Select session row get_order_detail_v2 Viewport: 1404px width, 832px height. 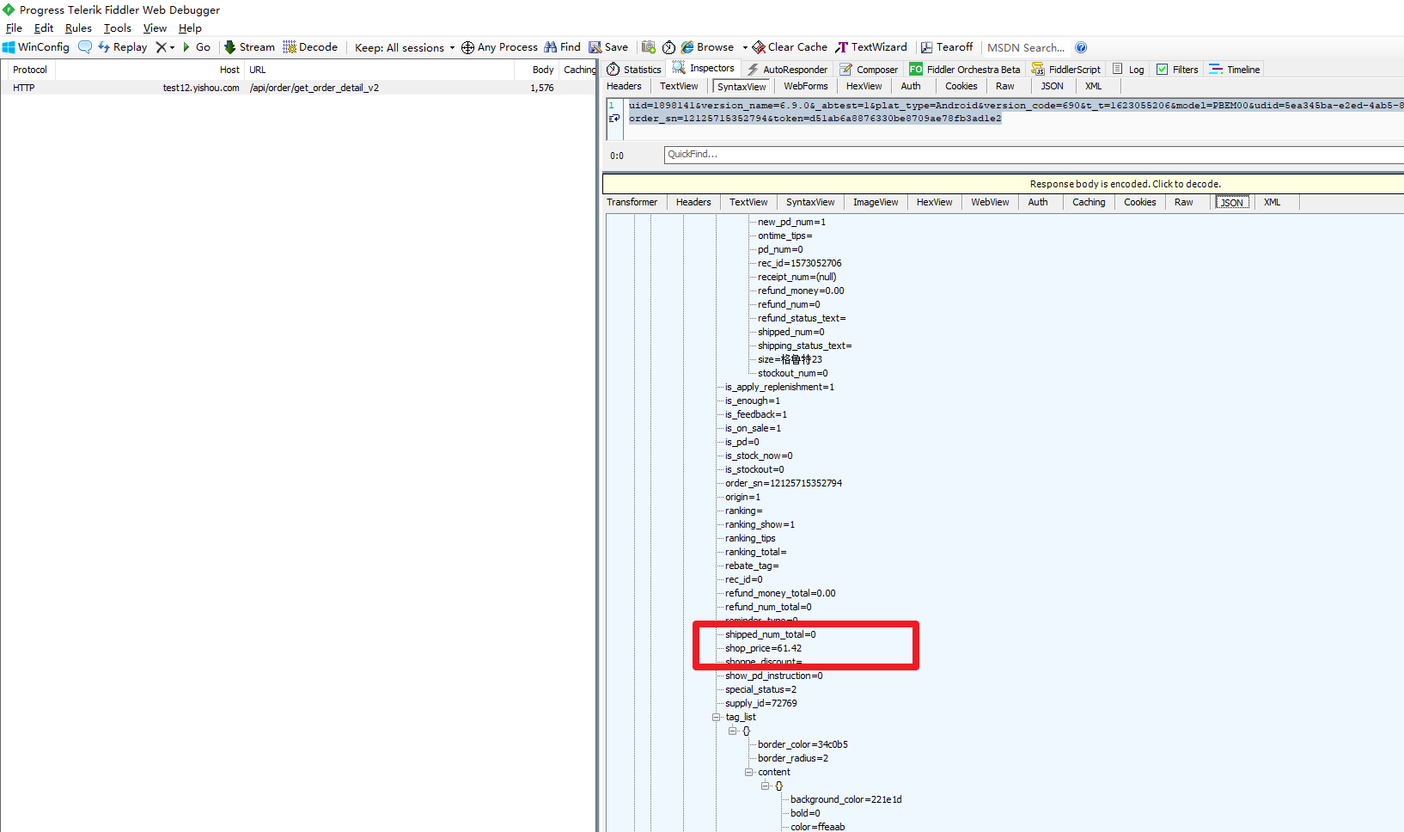point(298,88)
